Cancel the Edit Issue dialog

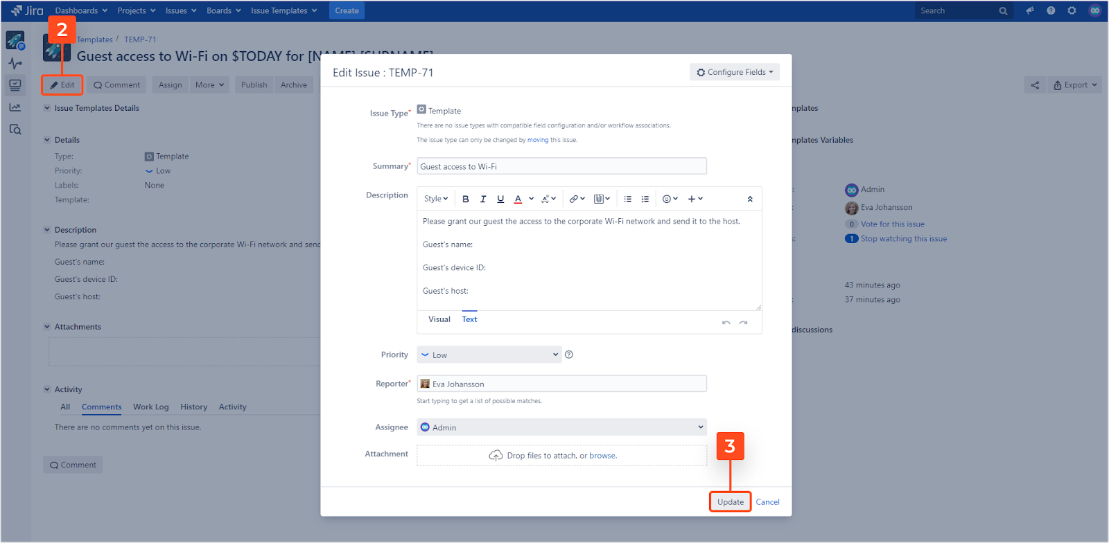coord(767,502)
